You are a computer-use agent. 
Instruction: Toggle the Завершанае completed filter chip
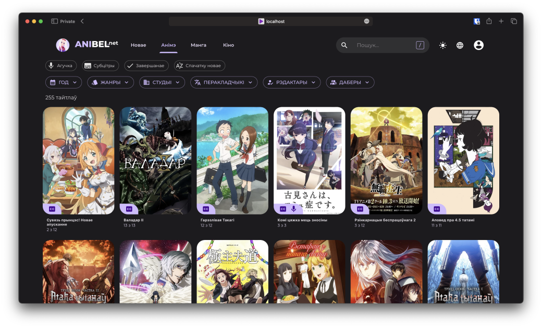click(x=146, y=66)
